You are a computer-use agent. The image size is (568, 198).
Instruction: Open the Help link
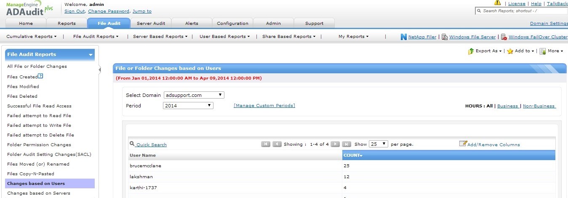[536, 3]
